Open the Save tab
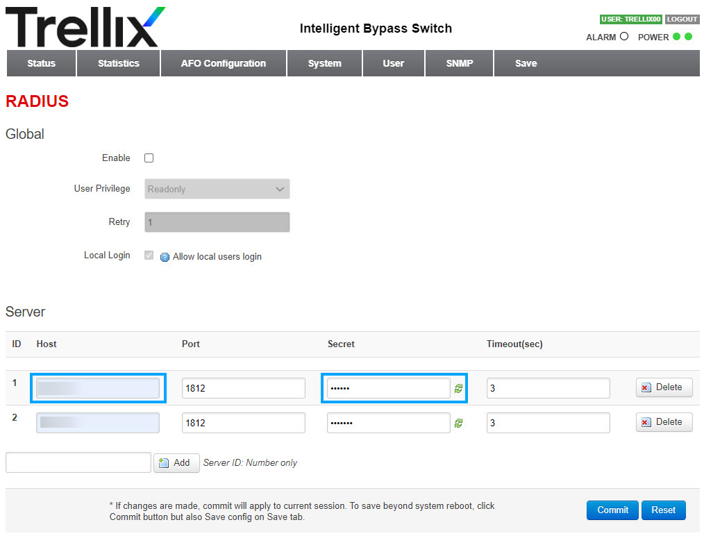The image size is (704, 536). click(526, 63)
